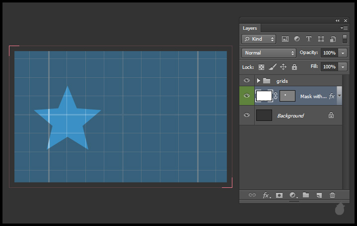Toggle lock transparent pixels

click(x=261, y=67)
